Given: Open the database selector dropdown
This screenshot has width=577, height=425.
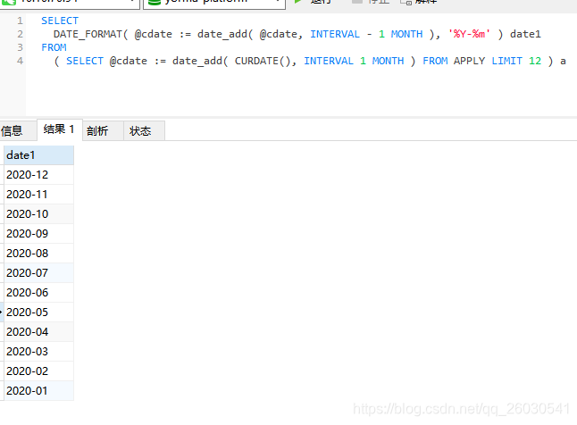Looking at the screenshot, I should coord(214,4).
